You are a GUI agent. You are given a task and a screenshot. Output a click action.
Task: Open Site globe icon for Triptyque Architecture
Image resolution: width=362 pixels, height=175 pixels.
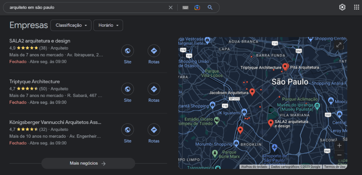coord(127,89)
